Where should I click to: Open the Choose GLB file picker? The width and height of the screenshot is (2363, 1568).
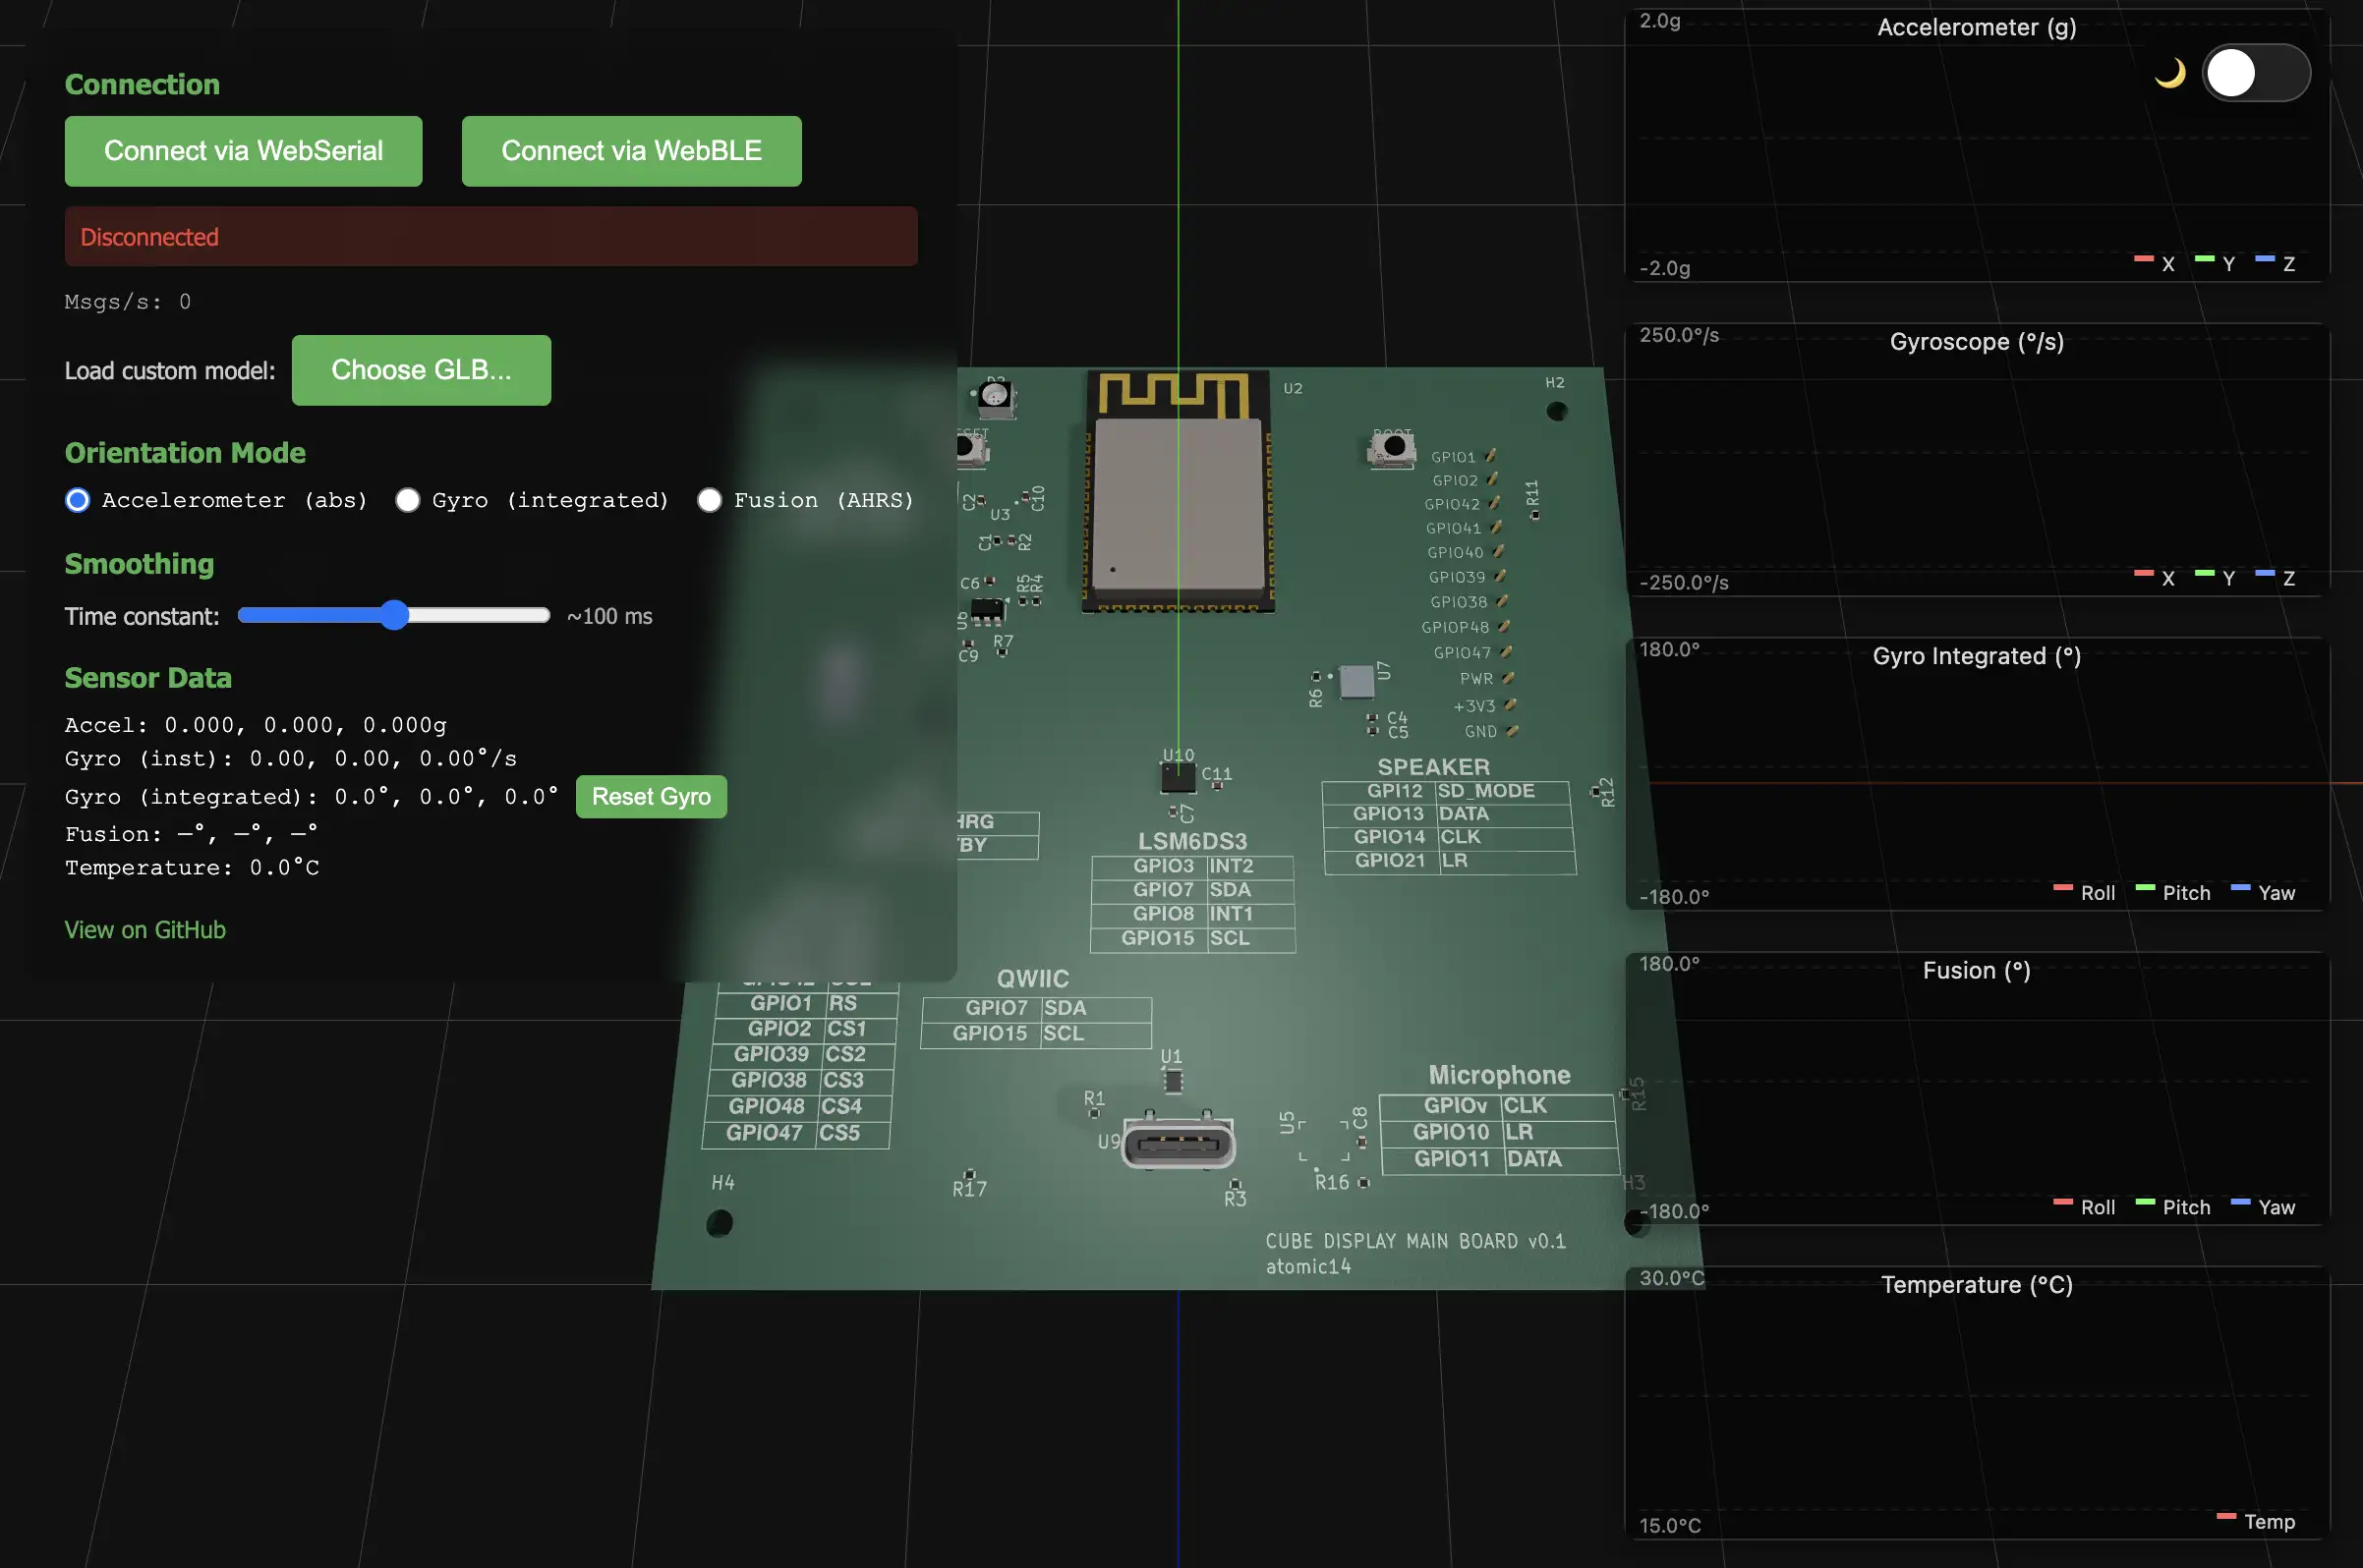[x=421, y=370]
